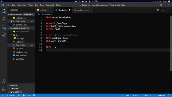172x97 pixels.
Task: Switch to the index.js editor tab
Action: coord(44,10)
